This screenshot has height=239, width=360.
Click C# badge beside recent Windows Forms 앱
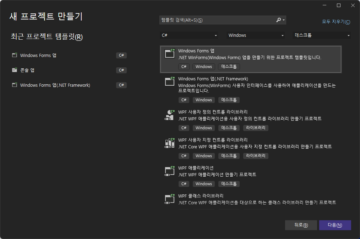click(121, 55)
